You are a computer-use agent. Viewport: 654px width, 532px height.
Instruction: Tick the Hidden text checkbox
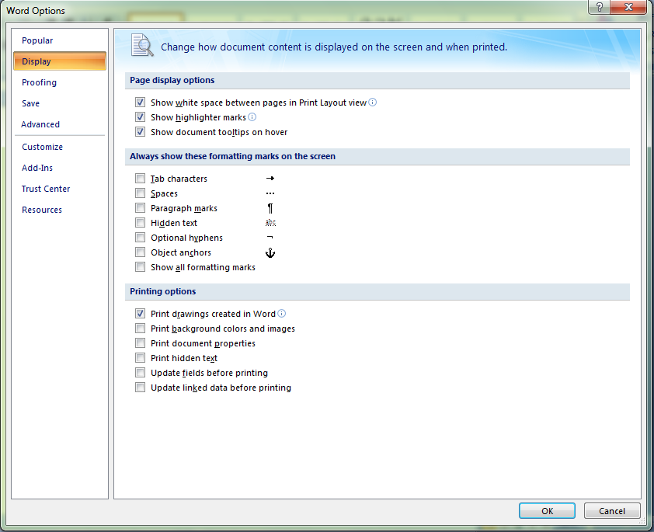140,223
